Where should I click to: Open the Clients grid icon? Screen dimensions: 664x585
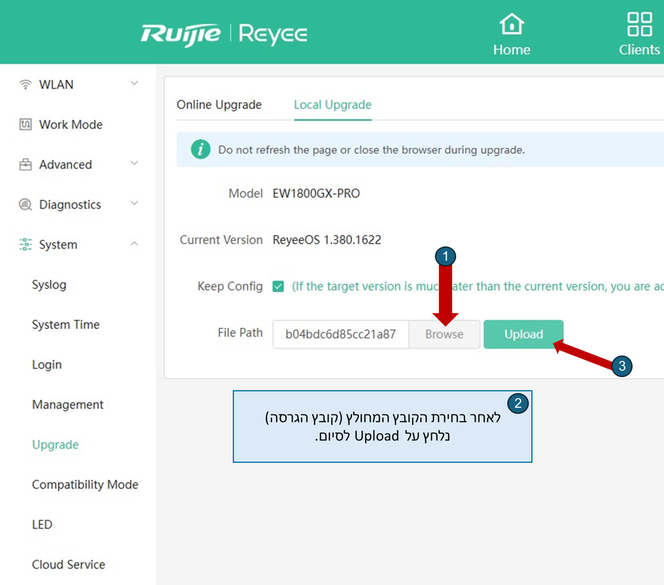[640, 24]
